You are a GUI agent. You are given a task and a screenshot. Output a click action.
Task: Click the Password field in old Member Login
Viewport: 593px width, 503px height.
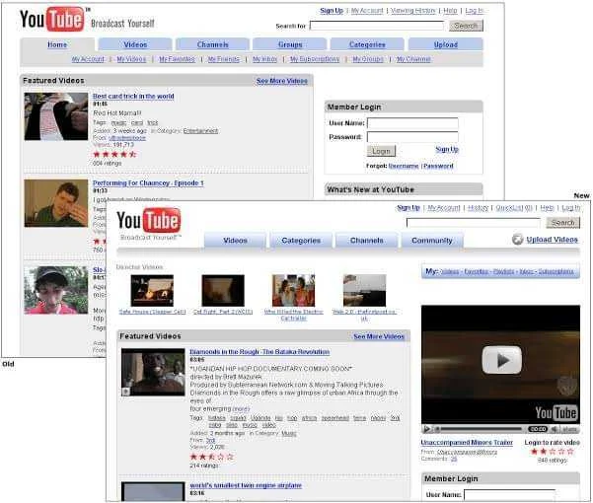pos(412,137)
